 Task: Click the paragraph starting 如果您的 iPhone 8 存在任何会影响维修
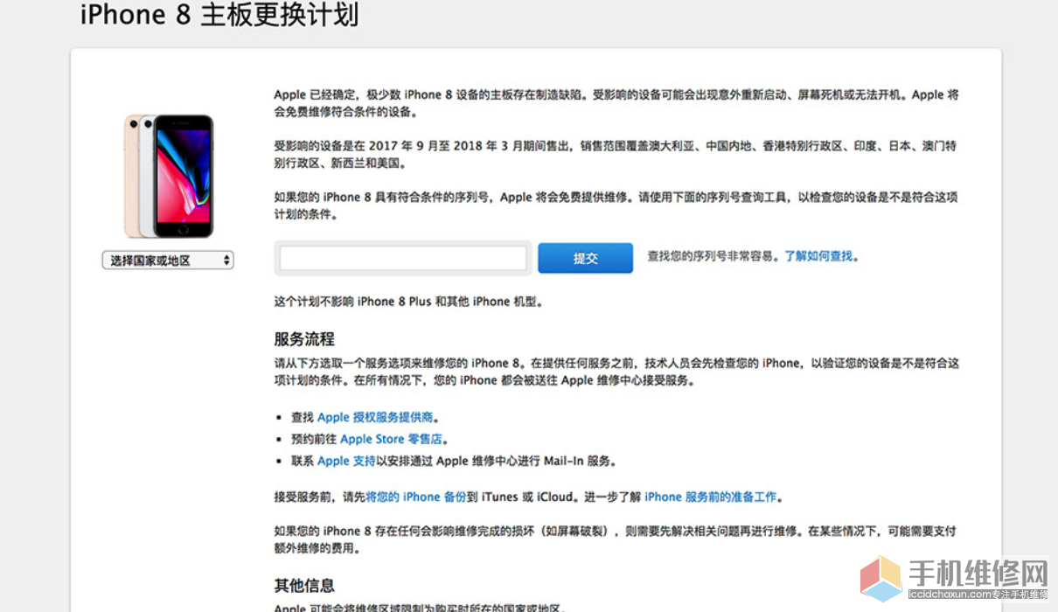(615, 539)
